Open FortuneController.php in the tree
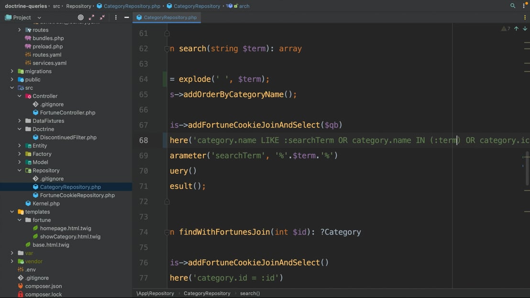The height and width of the screenshot is (298, 530). click(x=67, y=112)
